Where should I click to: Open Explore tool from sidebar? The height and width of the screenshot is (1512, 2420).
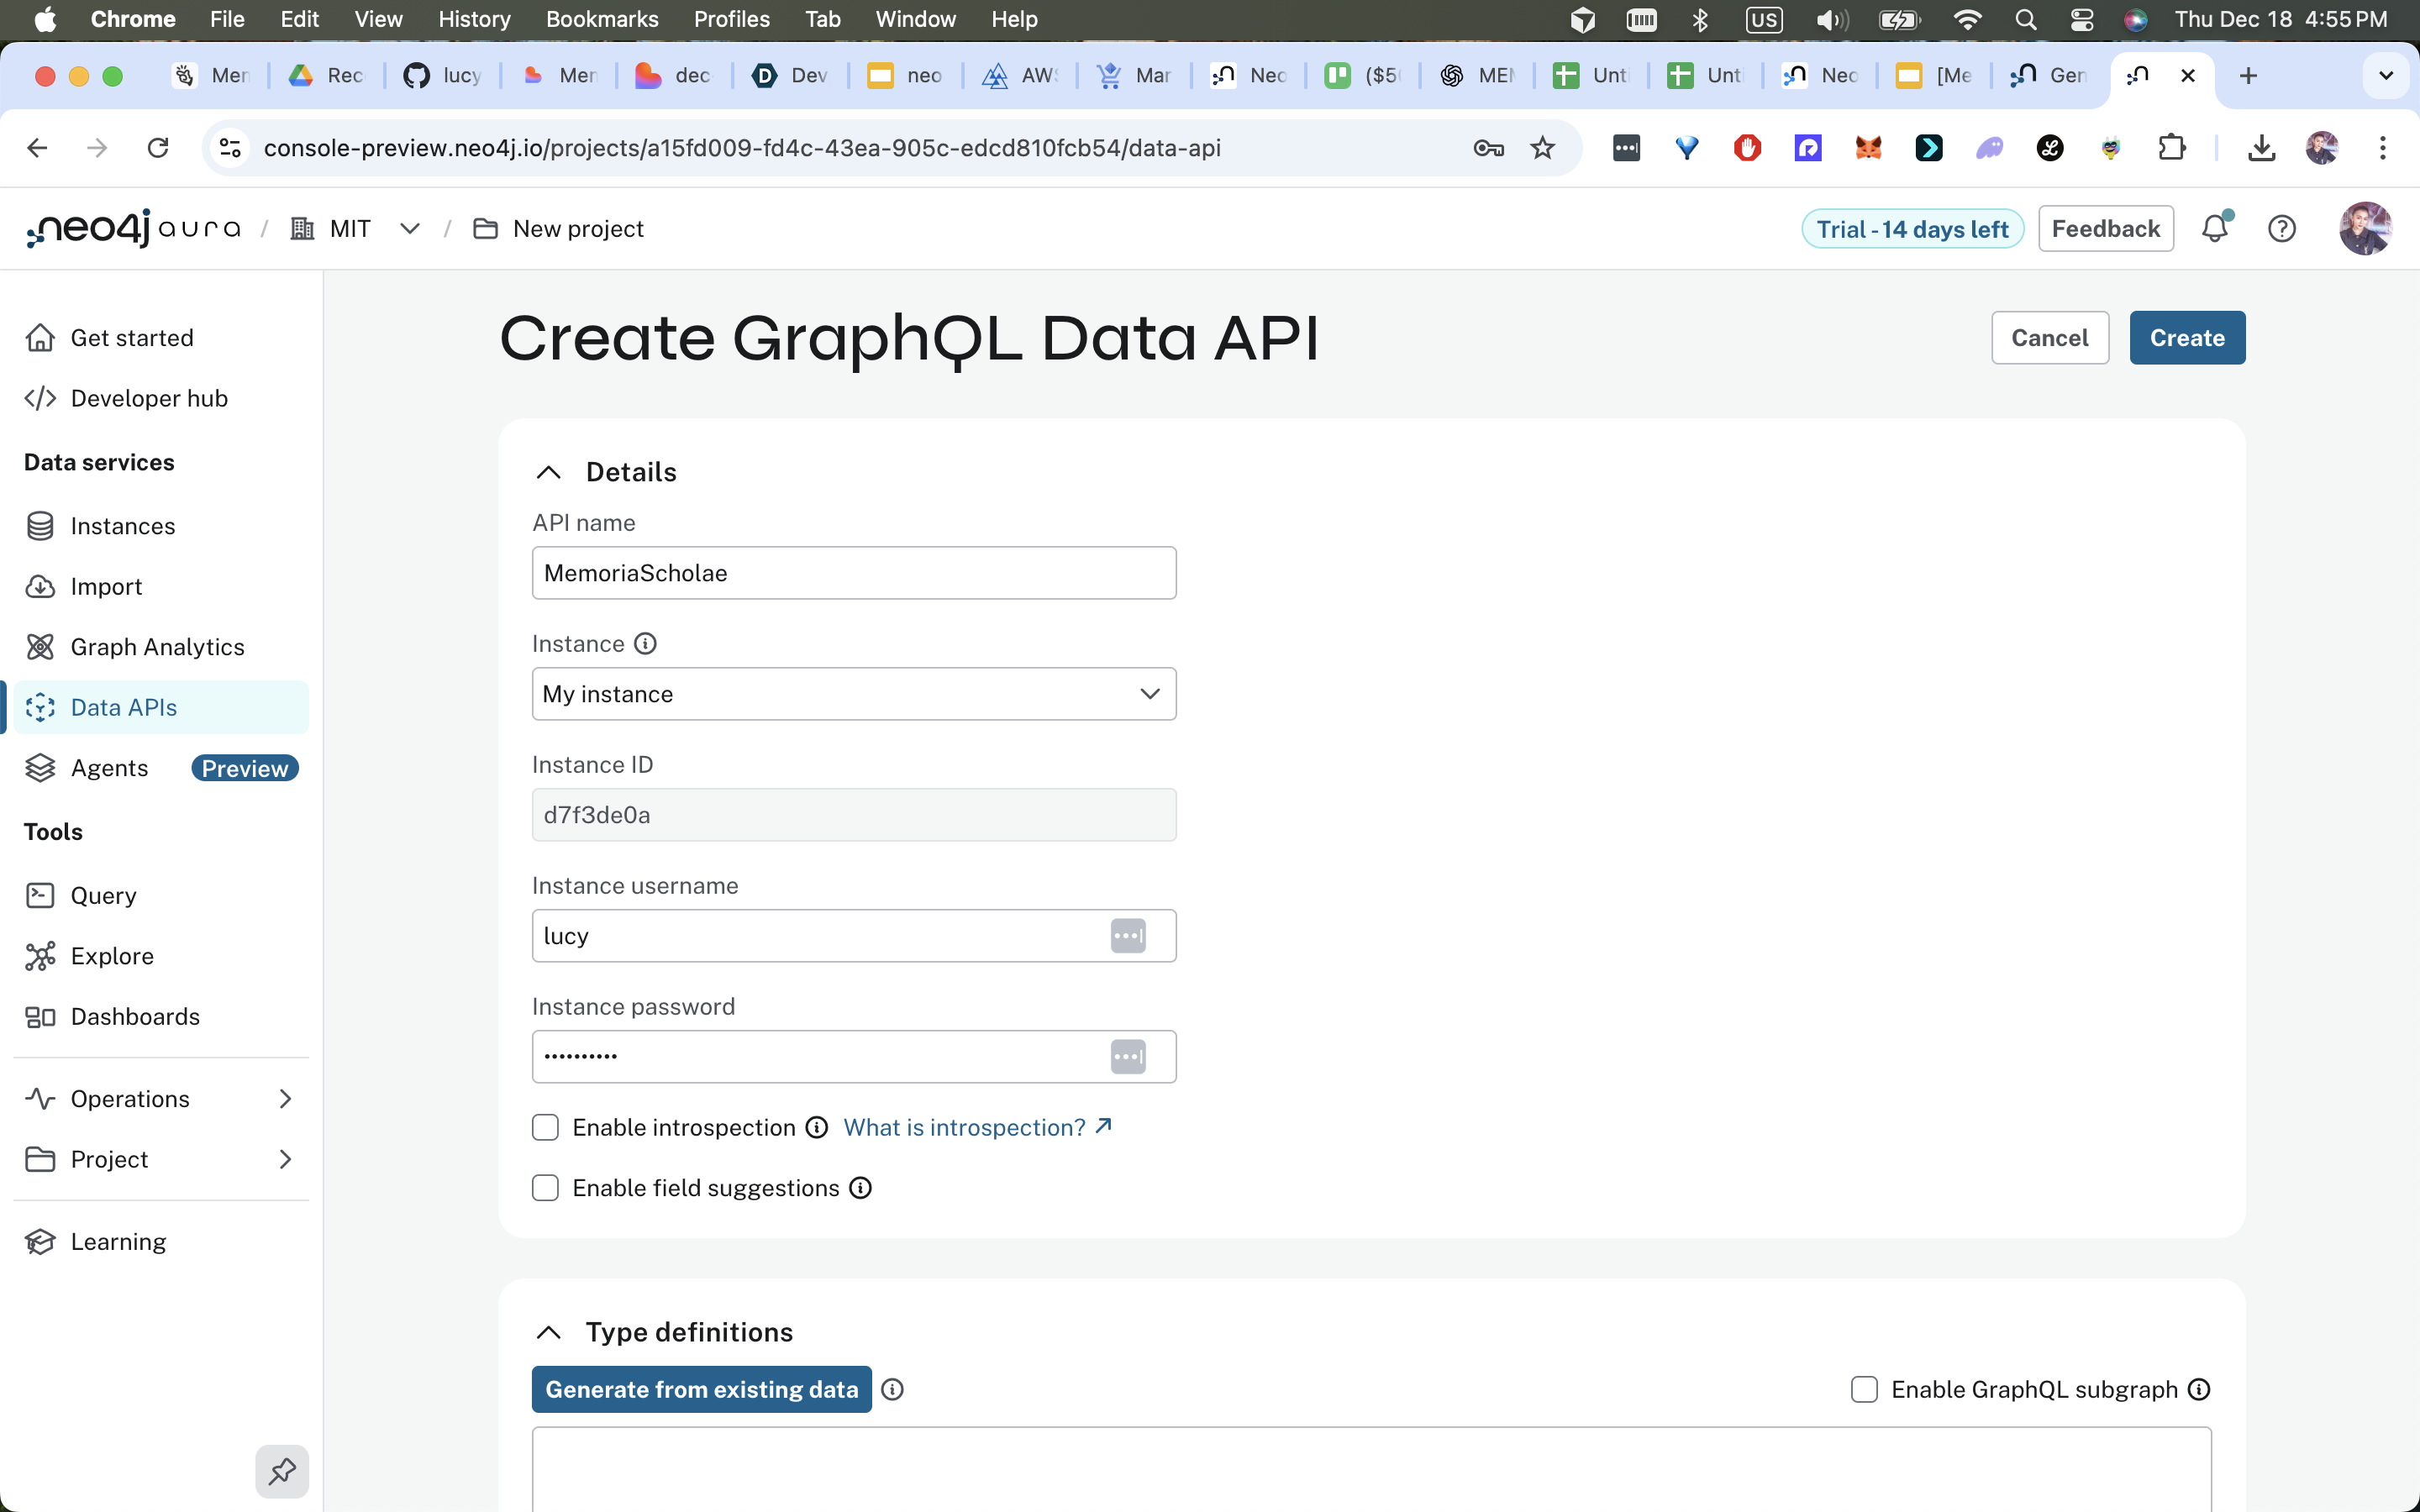[112, 956]
